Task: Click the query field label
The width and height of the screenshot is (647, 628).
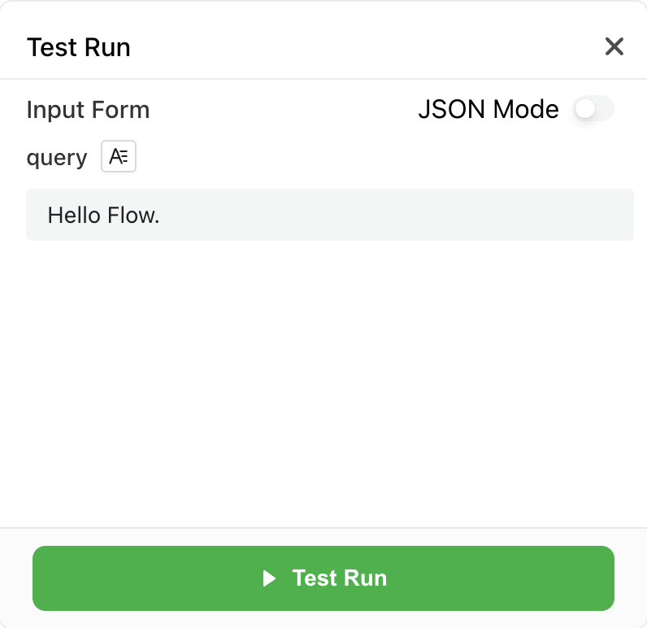Action: [56, 157]
